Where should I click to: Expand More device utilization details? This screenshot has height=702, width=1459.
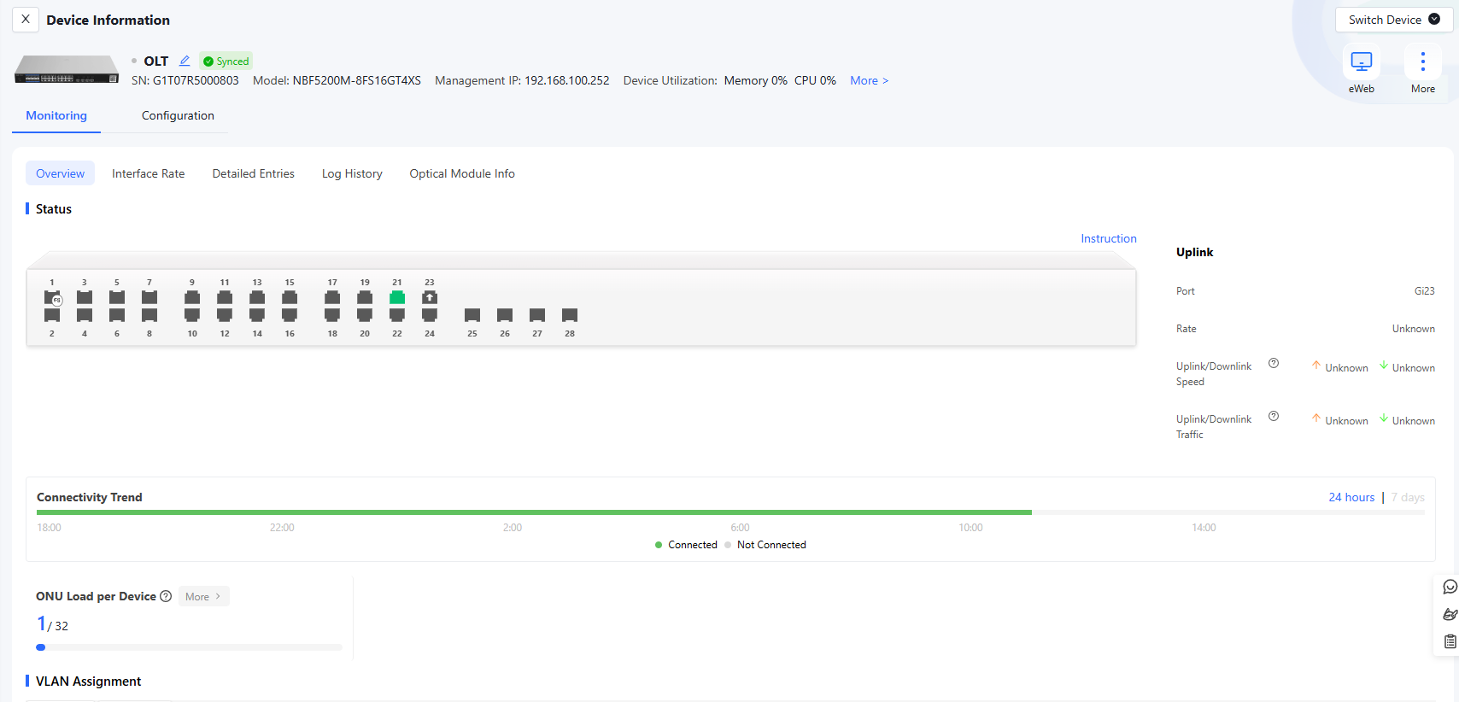click(869, 80)
